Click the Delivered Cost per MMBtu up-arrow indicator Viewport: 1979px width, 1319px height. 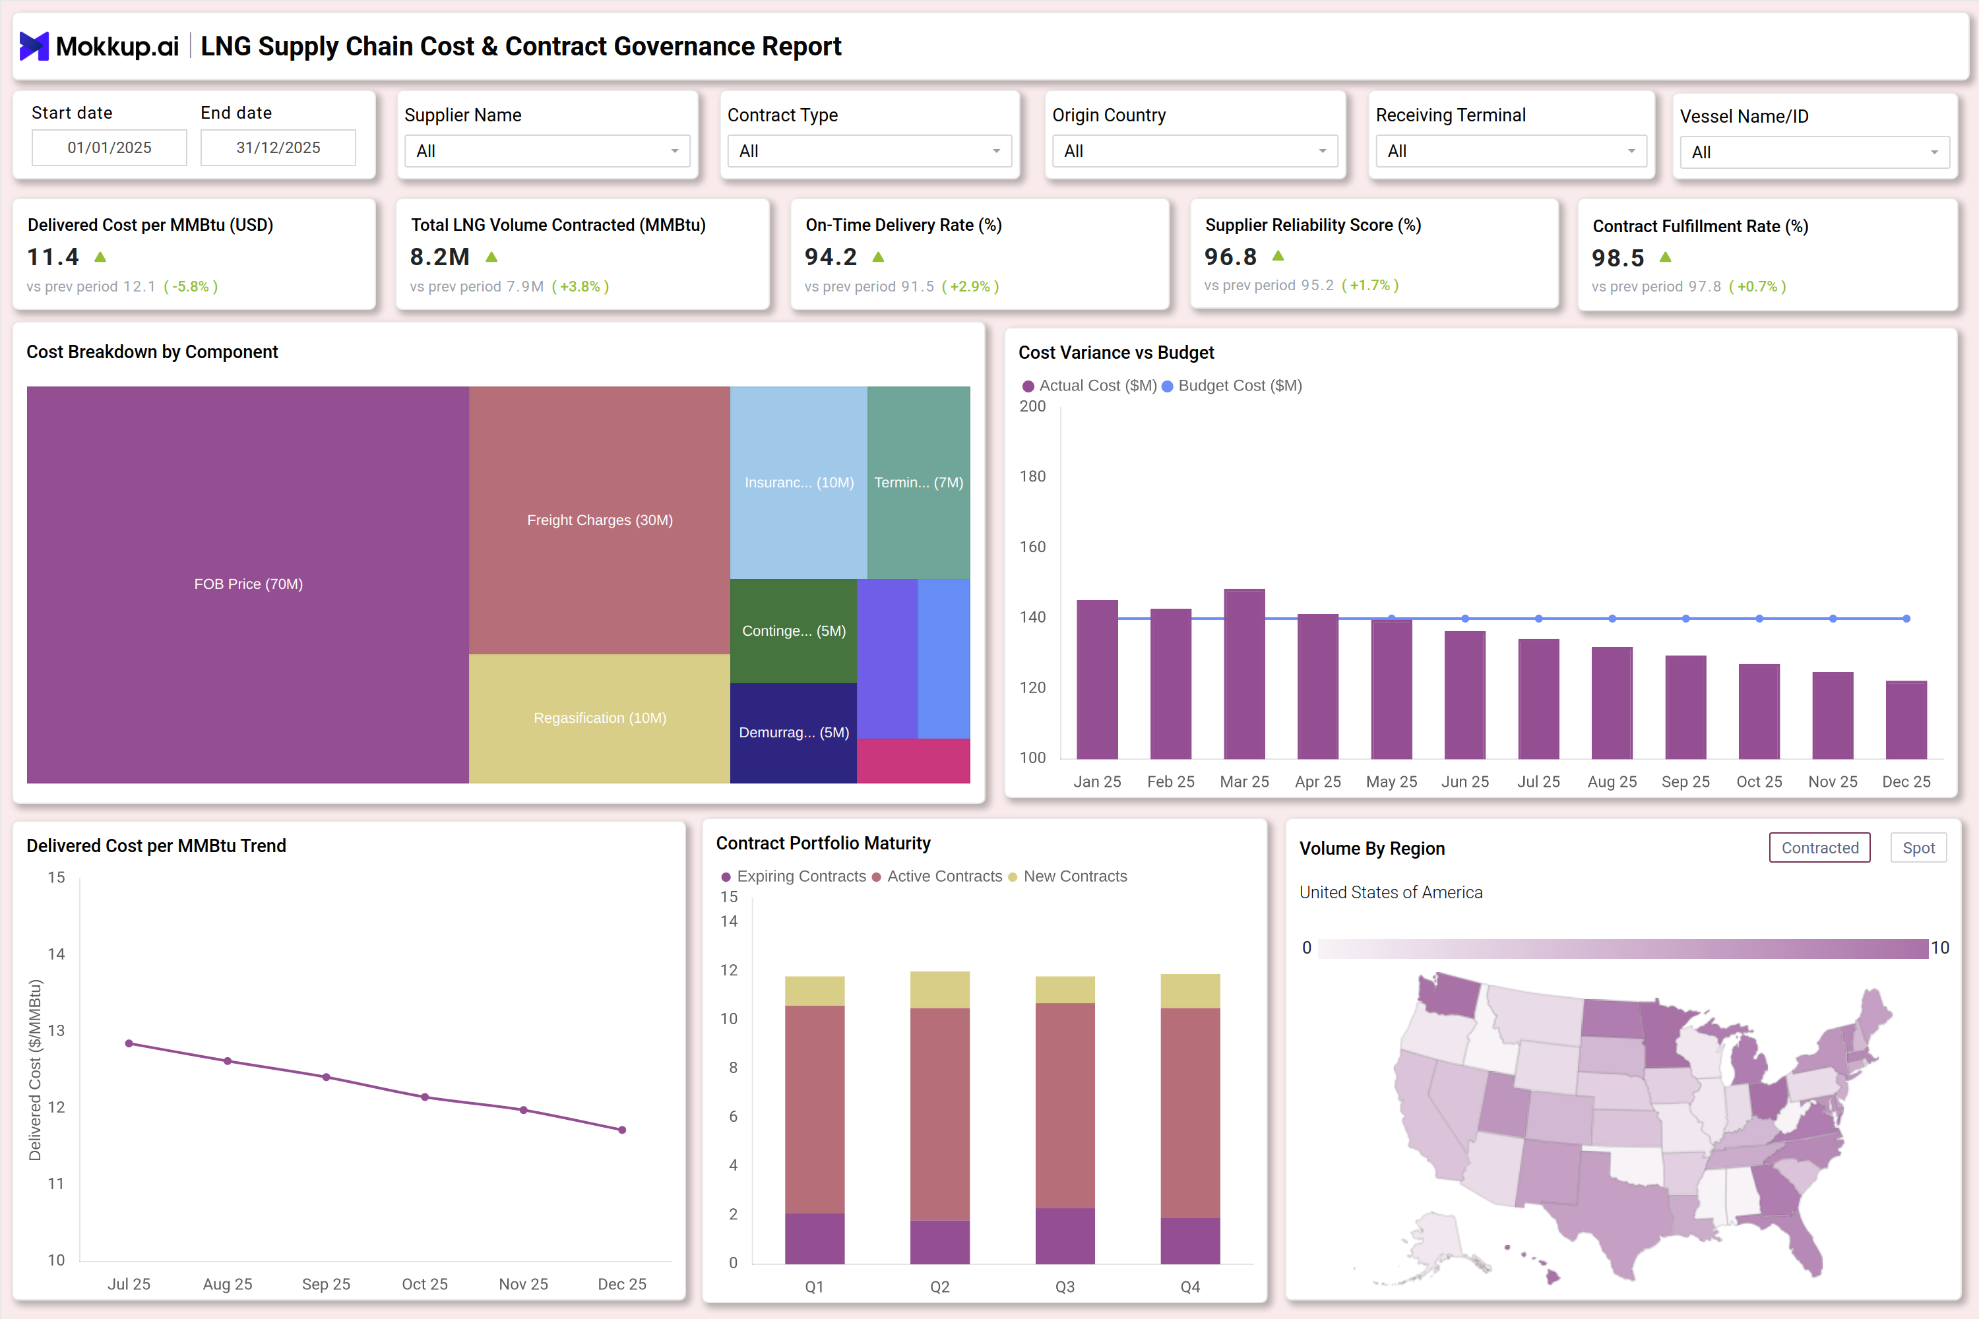pos(100,257)
